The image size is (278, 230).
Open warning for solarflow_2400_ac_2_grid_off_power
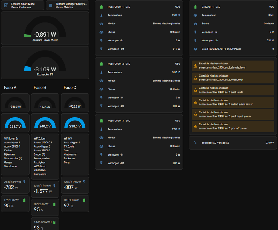click(x=233, y=126)
